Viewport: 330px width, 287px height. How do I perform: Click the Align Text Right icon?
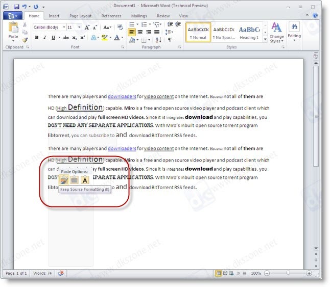pos(149,32)
